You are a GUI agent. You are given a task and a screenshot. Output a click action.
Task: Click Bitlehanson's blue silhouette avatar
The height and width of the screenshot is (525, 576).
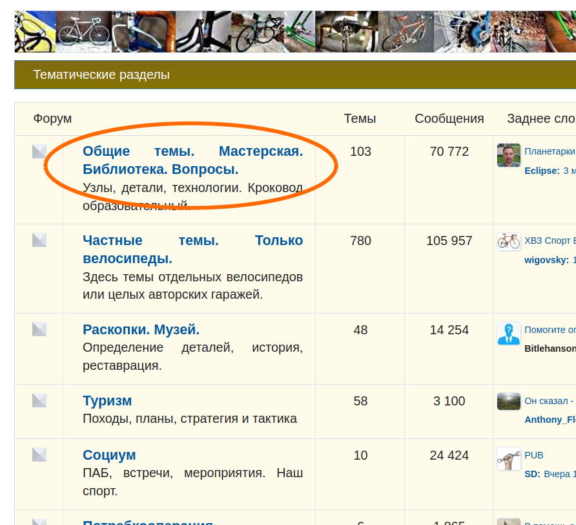coord(509,334)
